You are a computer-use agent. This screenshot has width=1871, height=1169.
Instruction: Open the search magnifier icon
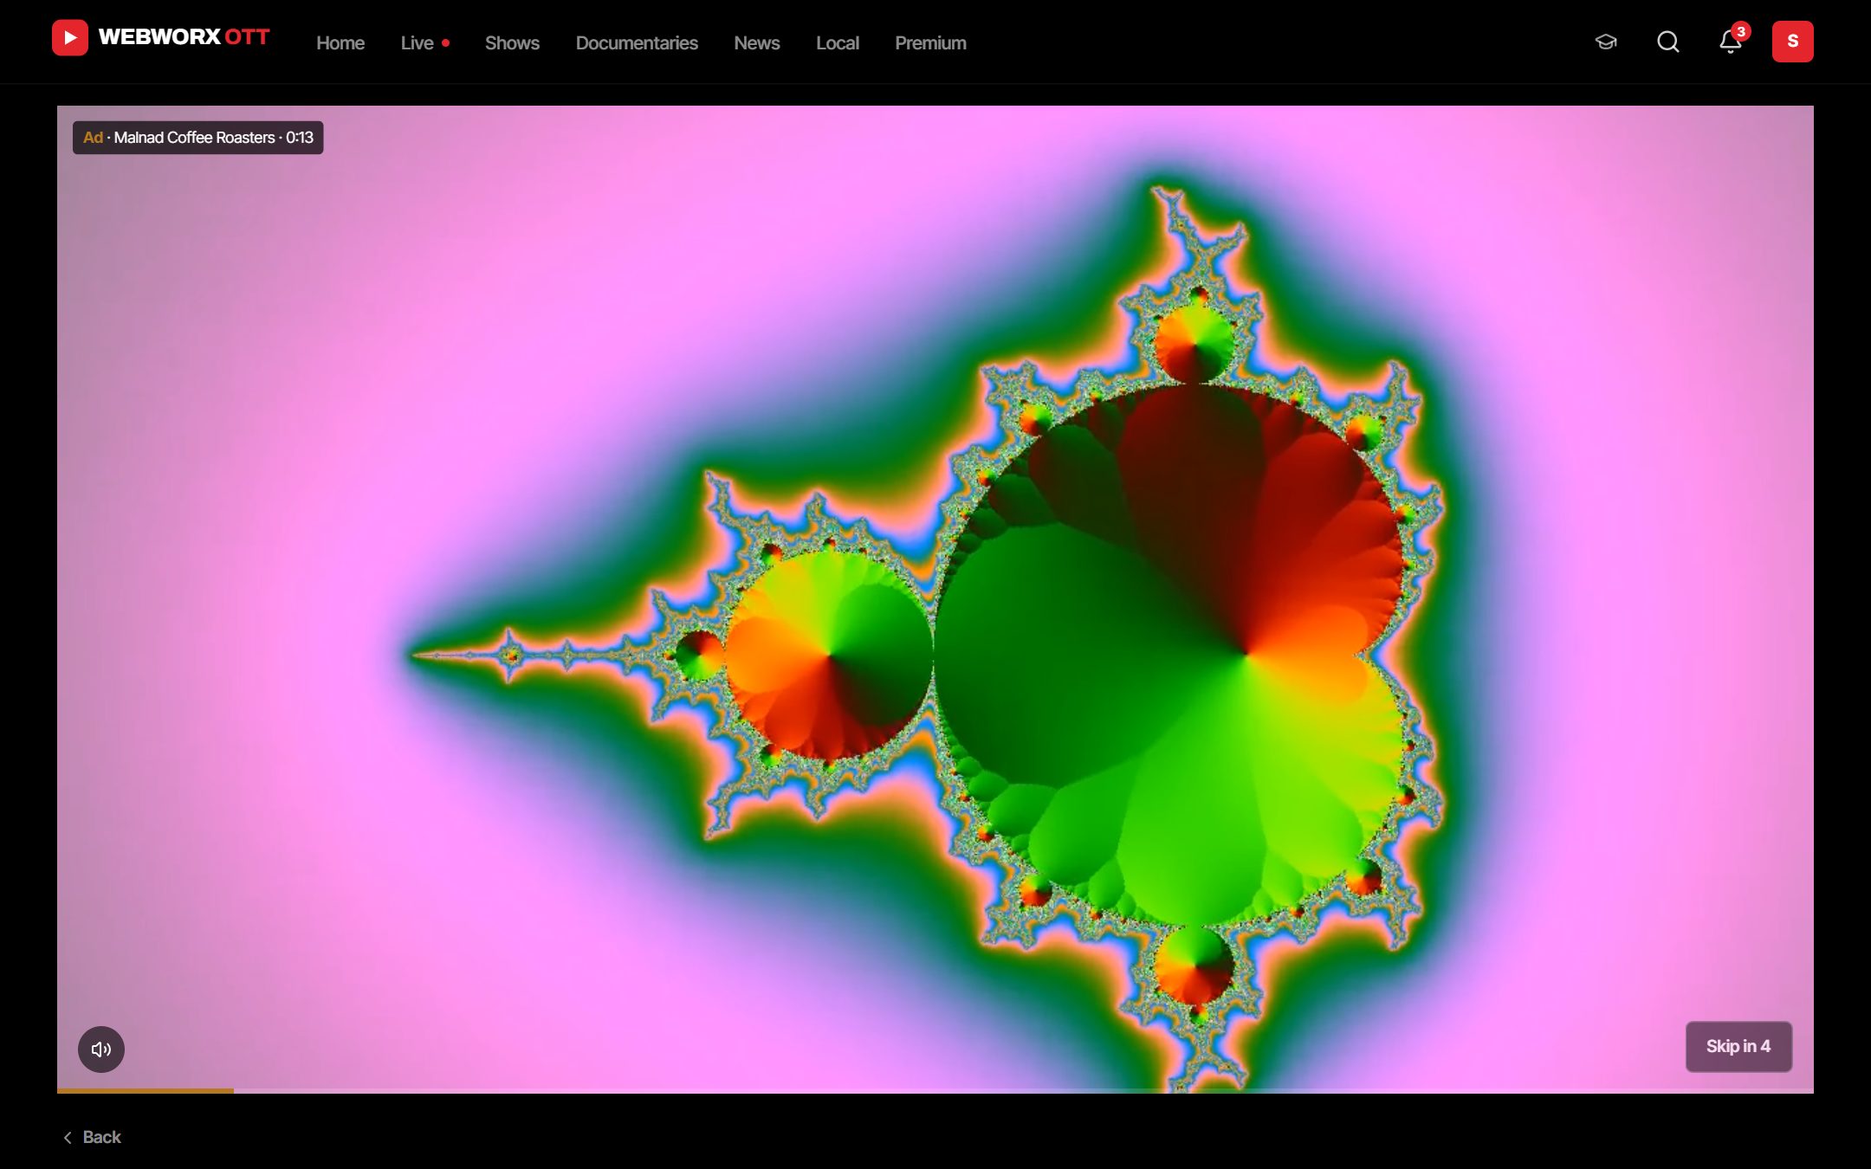(1668, 42)
